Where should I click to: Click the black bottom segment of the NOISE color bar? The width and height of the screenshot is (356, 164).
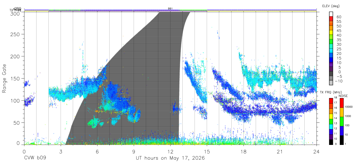[x=342, y=140]
